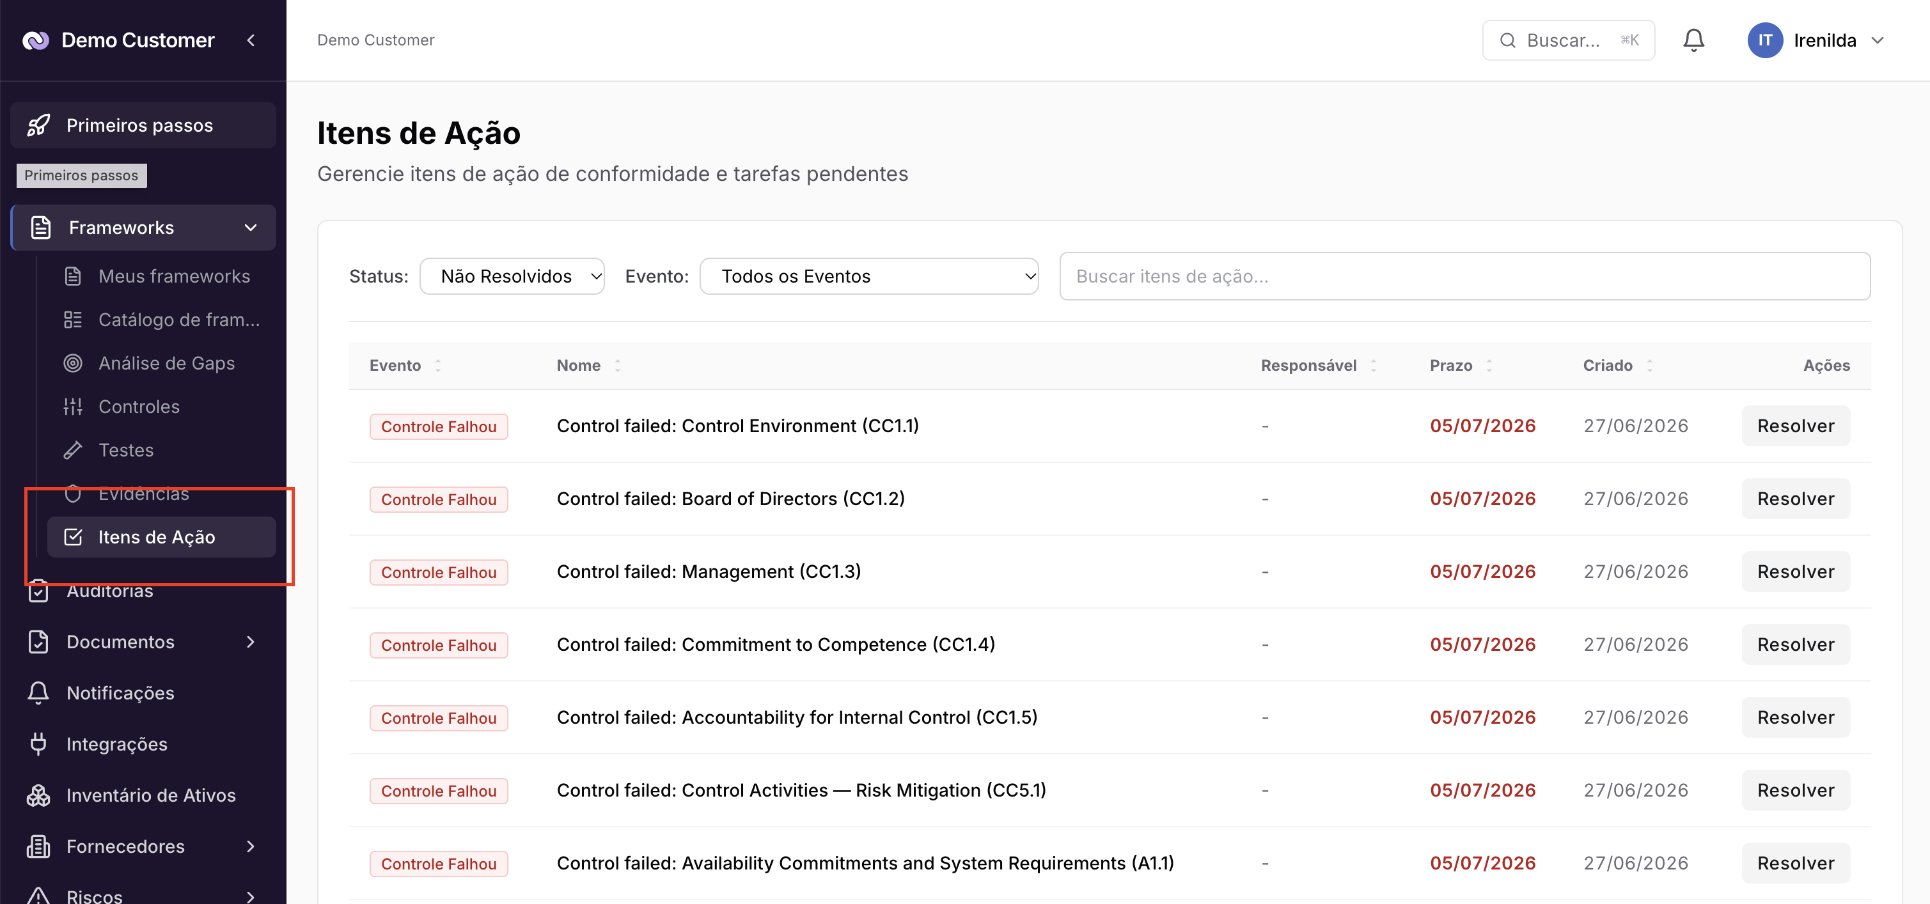Click the Fornecedores building icon
Screen dimensions: 1930x904
point(38,846)
